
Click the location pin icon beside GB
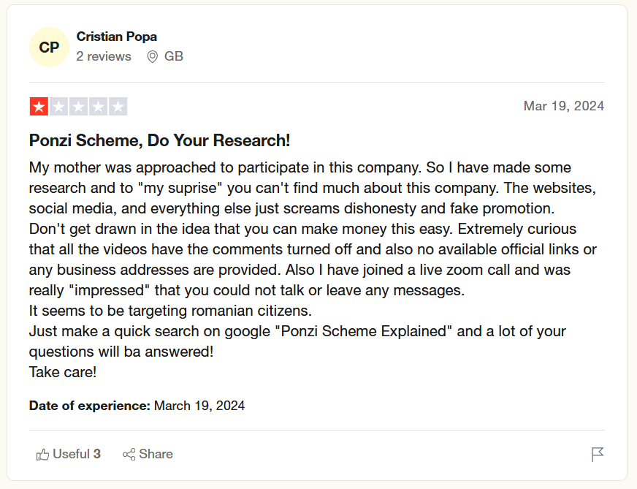pyautogui.click(x=152, y=57)
